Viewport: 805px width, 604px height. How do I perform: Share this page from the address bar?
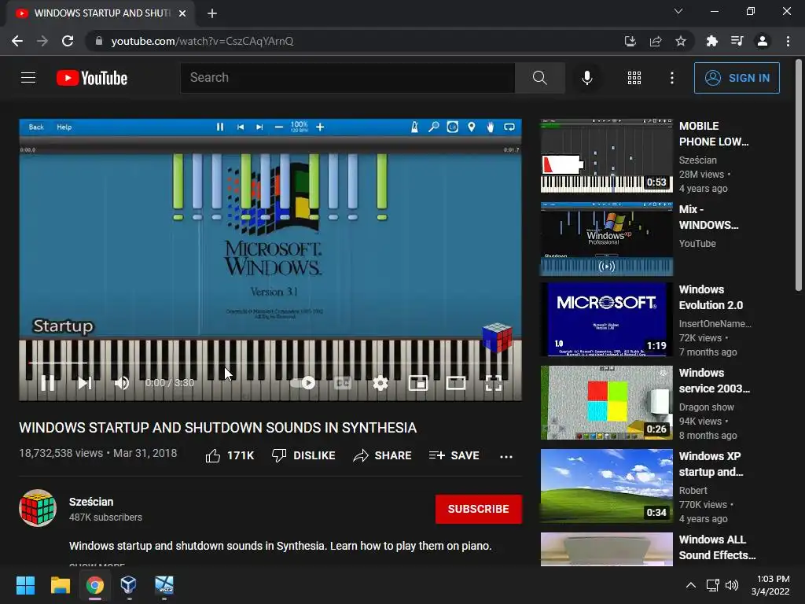point(655,41)
